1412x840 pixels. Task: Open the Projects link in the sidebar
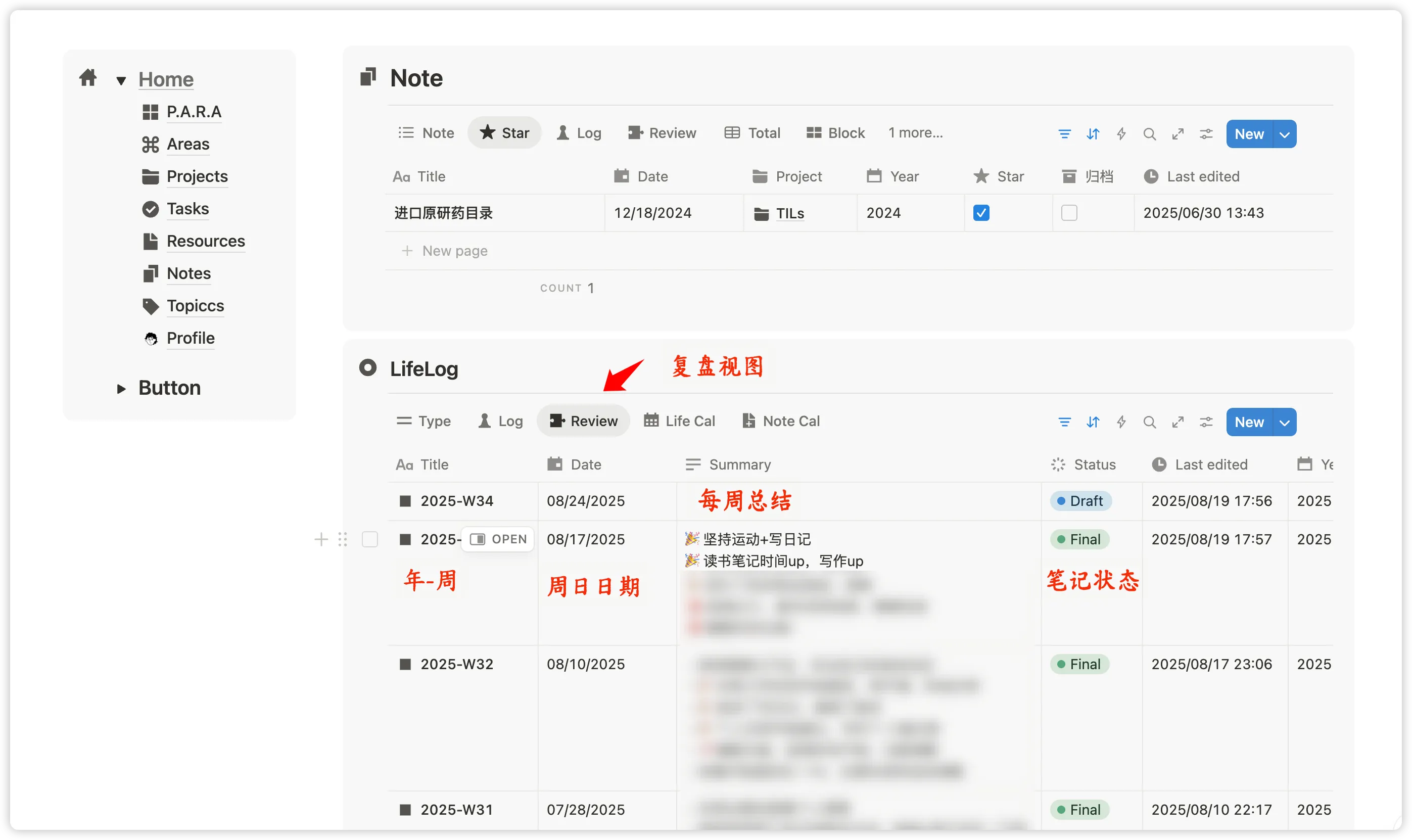(197, 176)
